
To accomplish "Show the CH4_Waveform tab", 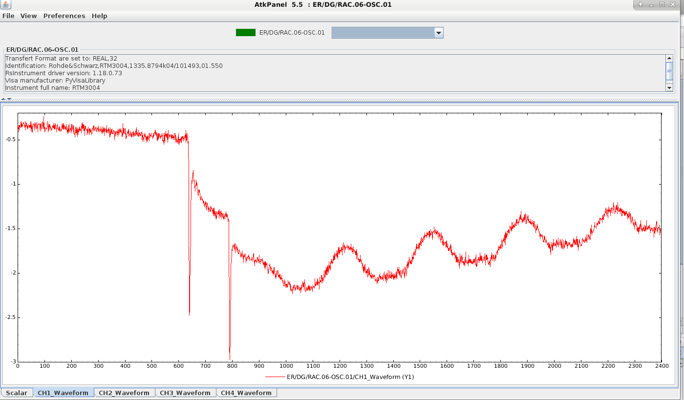I will tap(246, 393).
